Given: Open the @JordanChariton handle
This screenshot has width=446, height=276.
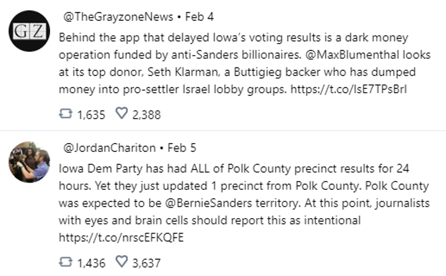Looking at the screenshot, I should (x=109, y=148).
